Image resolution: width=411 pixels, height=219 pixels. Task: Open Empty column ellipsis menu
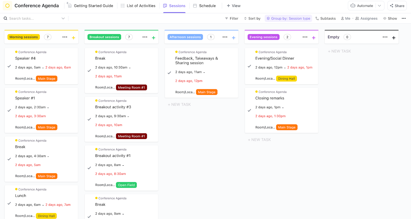(385, 37)
